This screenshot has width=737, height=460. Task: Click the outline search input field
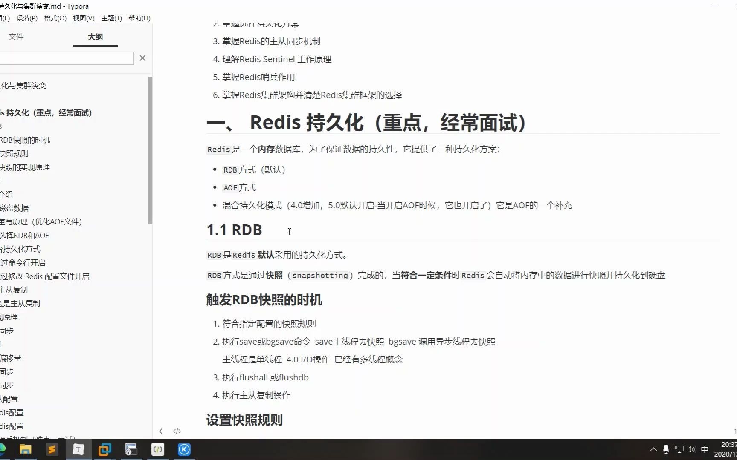[67, 58]
